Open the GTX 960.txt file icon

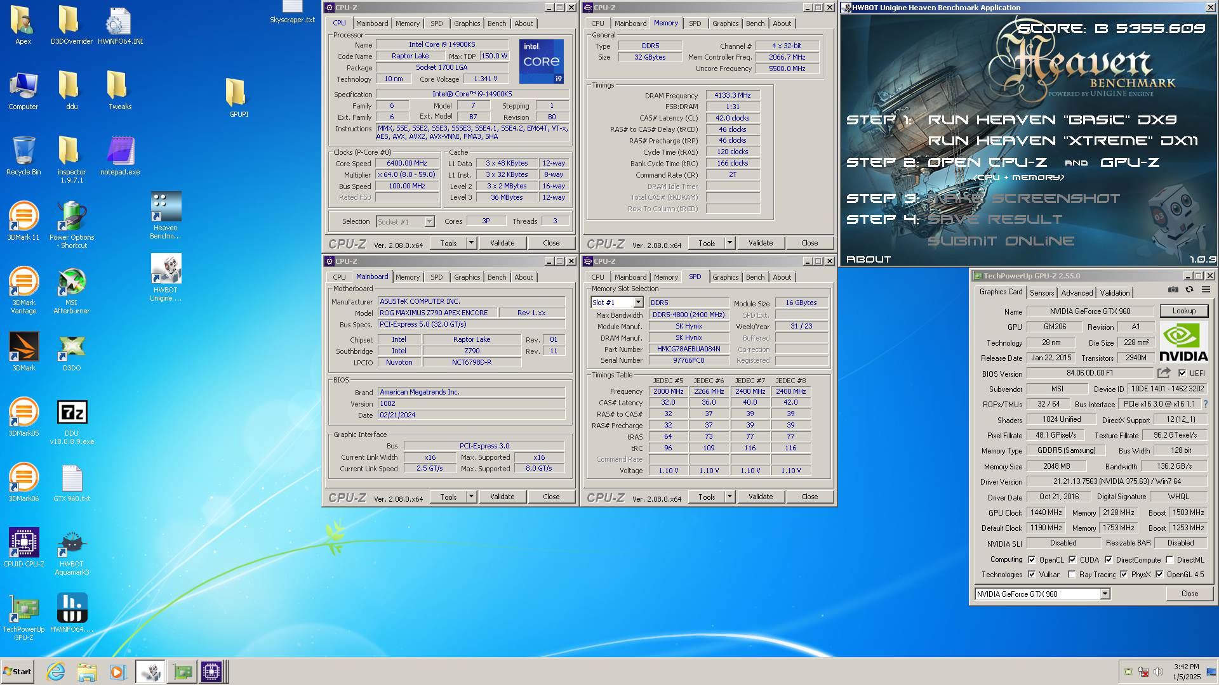[x=72, y=482]
